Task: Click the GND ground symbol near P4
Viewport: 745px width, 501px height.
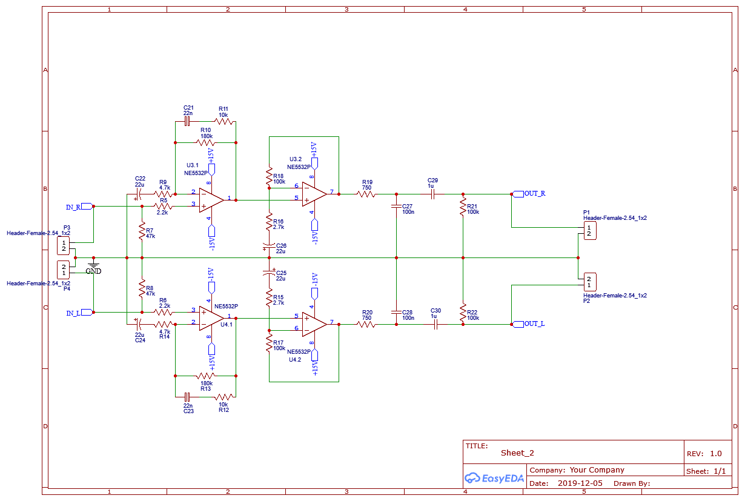Action: tap(92, 265)
